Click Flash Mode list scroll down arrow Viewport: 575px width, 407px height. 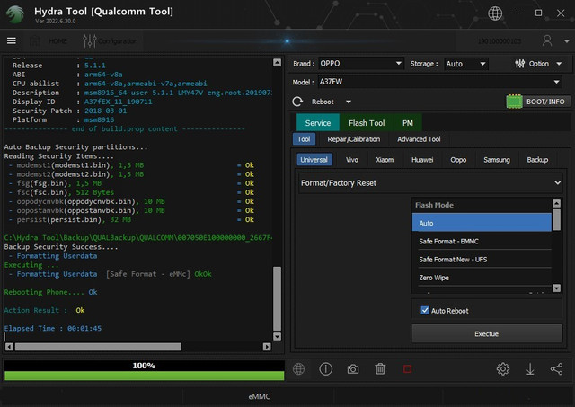coord(556,288)
